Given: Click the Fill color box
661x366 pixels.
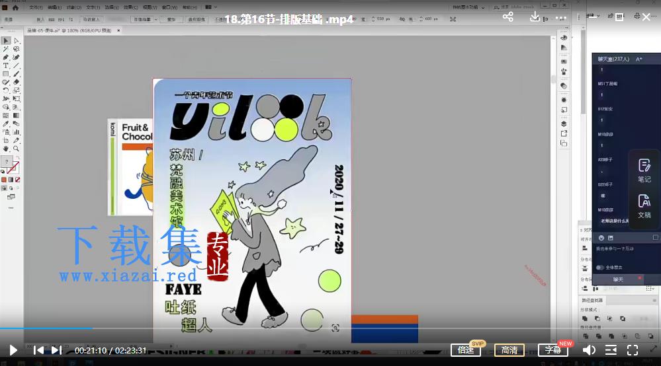Looking at the screenshot, I should coord(7,162).
